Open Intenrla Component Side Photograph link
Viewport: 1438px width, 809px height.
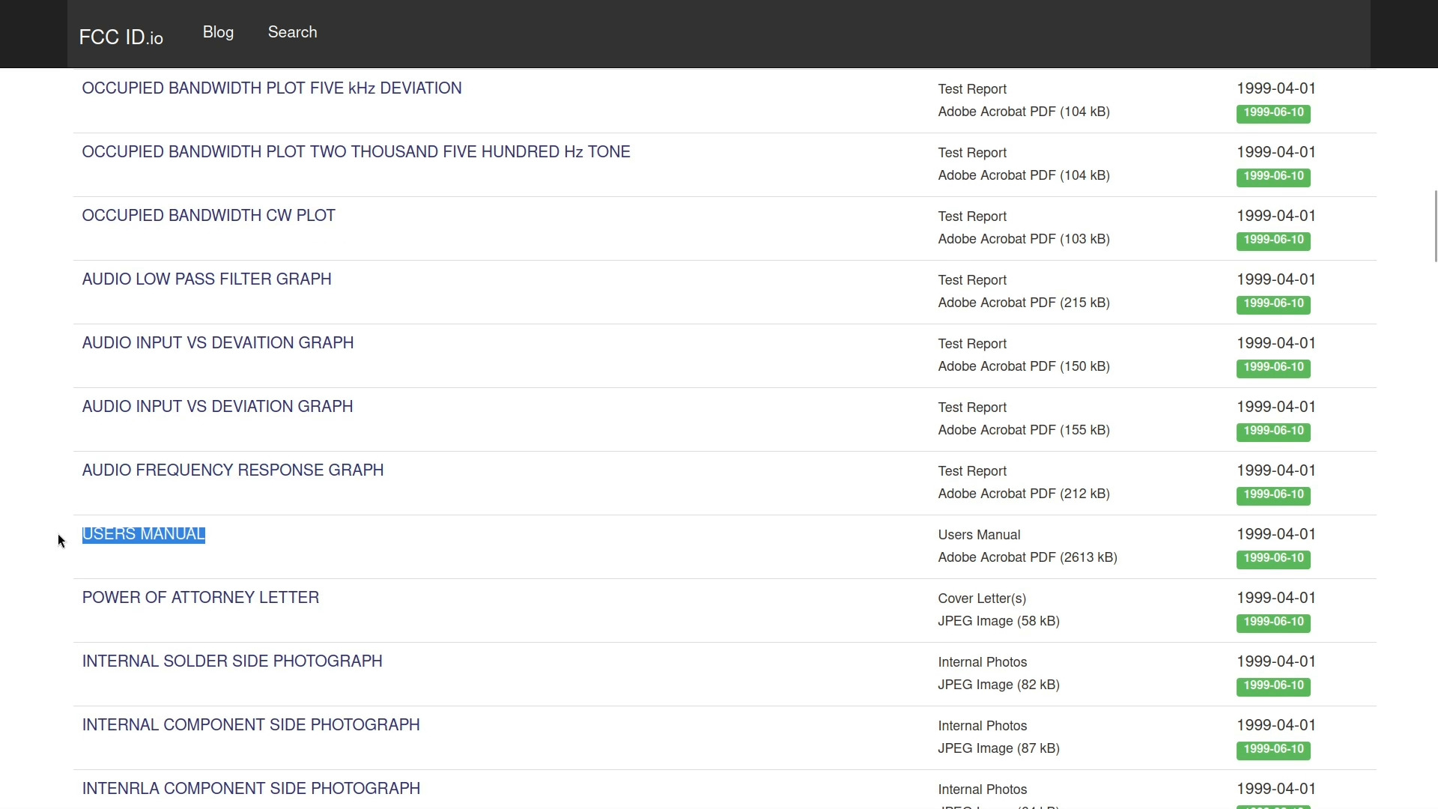click(250, 789)
